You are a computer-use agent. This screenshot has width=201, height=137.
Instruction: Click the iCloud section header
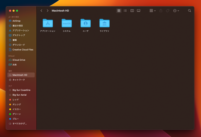tap(12, 56)
